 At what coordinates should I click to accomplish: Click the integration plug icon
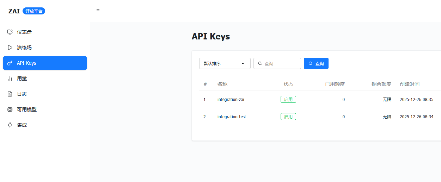coord(10,125)
